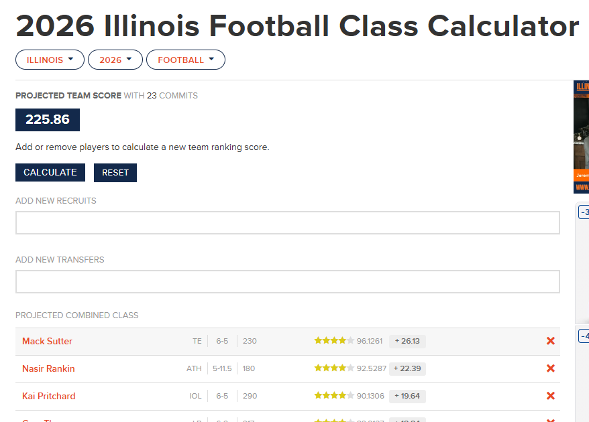Focus the Add New Recruits field
Screen dimensions: 589x422
click(x=287, y=223)
